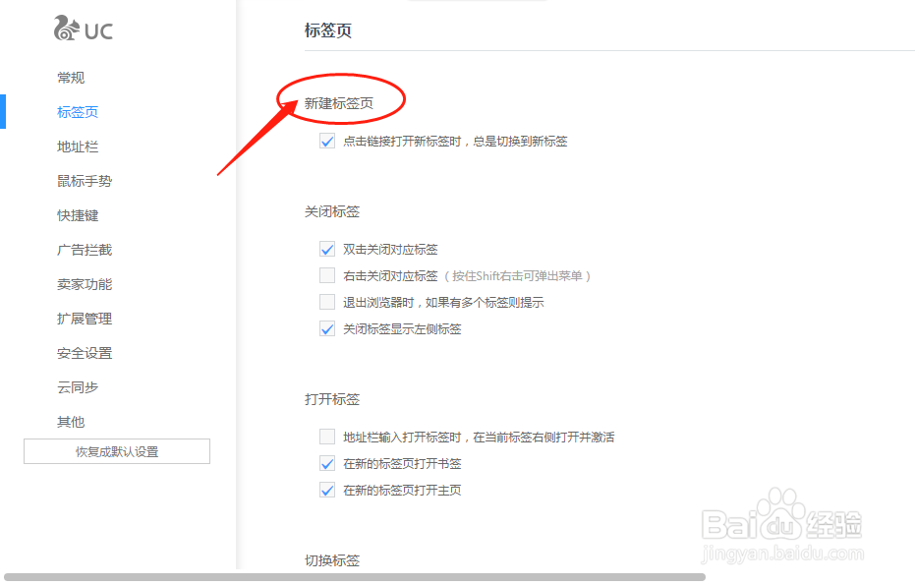Uncheck 关闭标签显示左侧标签
Viewport: 915px width, 585px height.
pos(326,328)
